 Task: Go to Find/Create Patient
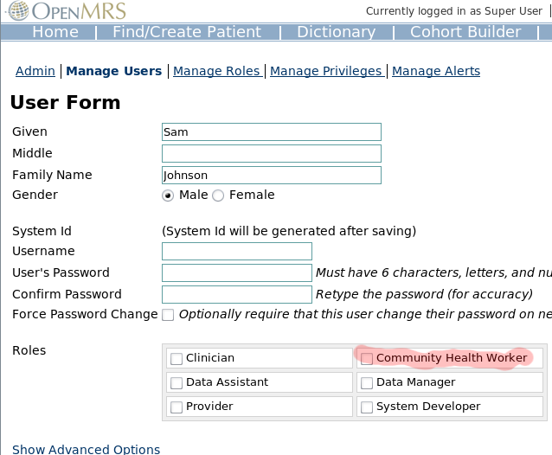coord(187,32)
